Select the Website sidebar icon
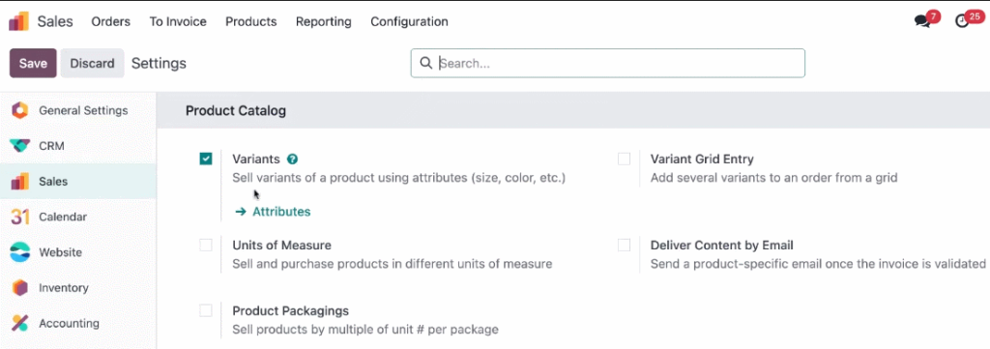Image resolution: width=990 pixels, height=349 pixels. 20,252
